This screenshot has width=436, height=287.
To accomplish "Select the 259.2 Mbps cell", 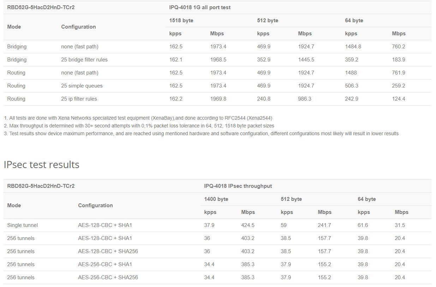I will 399,86.
